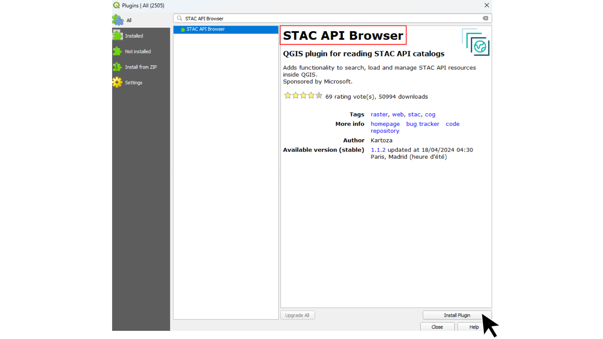The width and height of the screenshot is (603, 339).
Task: Click version 1.1.2 link
Action: [x=378, y=150]
